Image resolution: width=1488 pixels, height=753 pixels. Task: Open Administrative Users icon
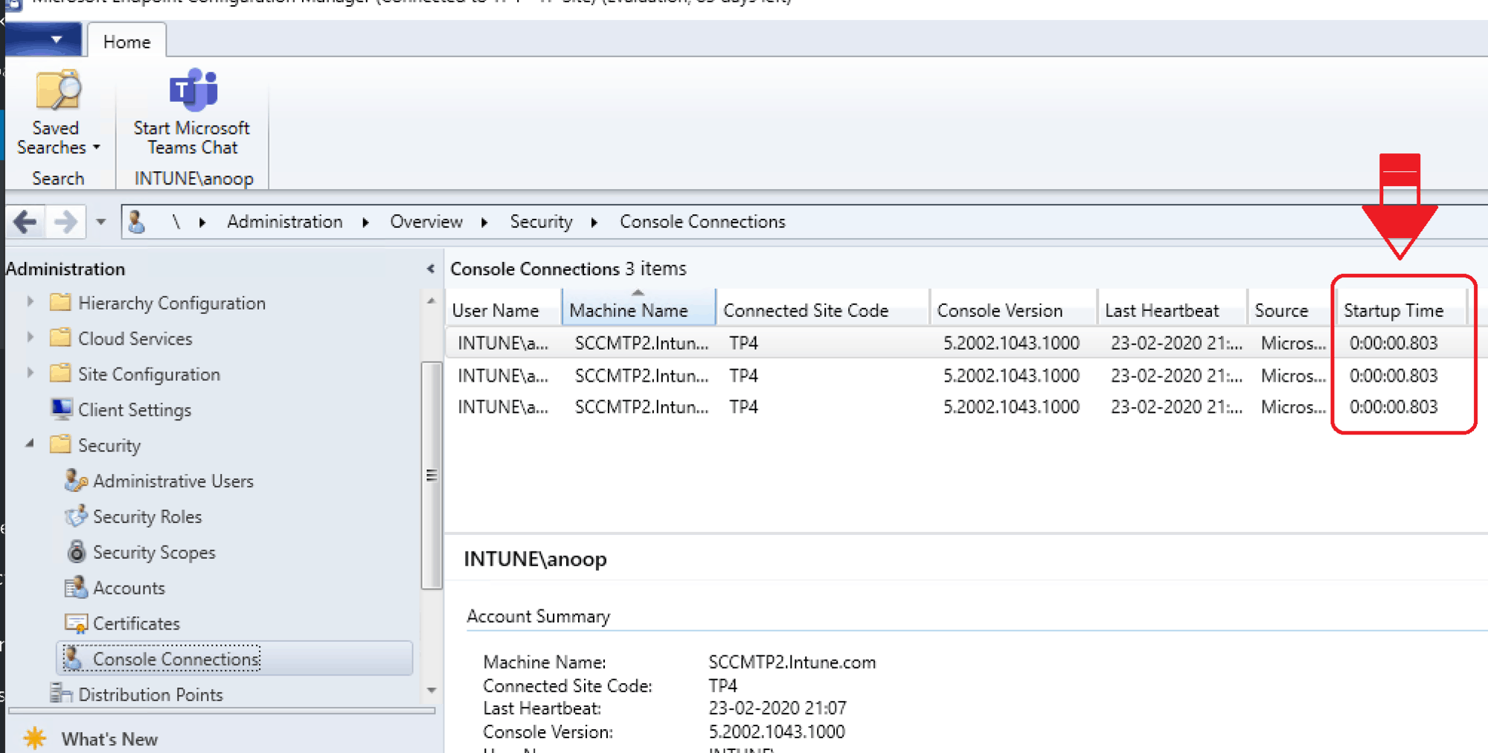[76, 480]
